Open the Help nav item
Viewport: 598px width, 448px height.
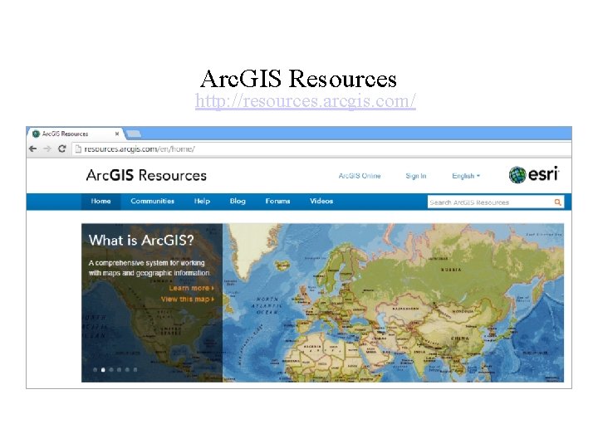click(202, 201)
